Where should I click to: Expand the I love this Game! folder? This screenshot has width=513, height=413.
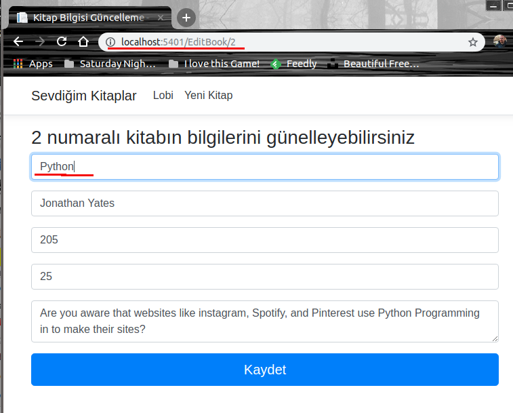pyautogui.click(x=214, y=64)
